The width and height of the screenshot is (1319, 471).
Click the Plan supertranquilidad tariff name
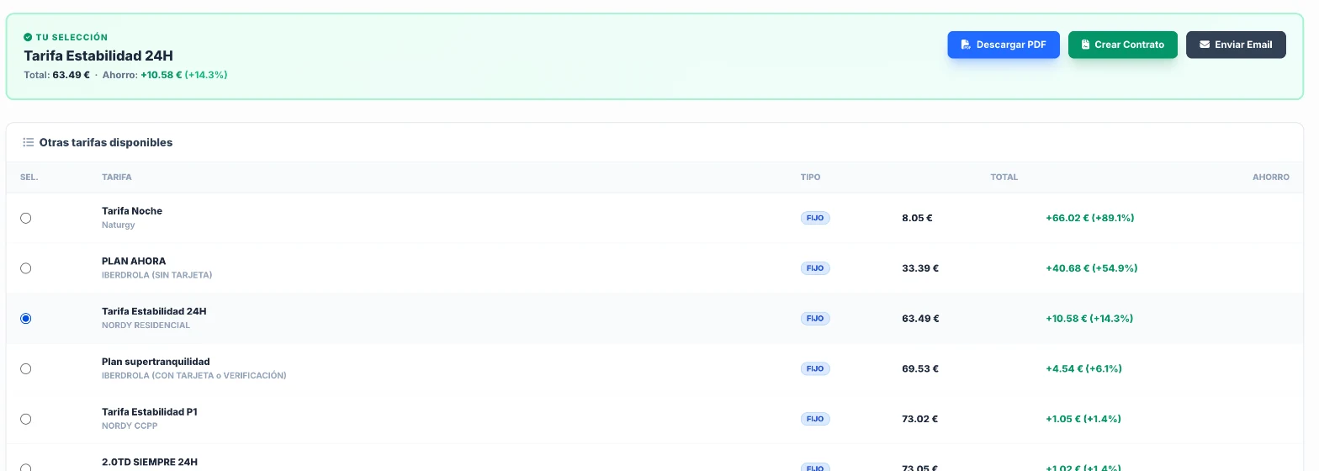click(x=156, y=362)
